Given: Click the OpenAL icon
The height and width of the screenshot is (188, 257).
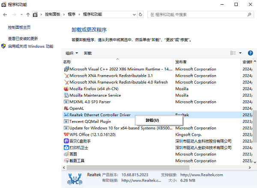Looking at the screenshot, I should [66, 108].
